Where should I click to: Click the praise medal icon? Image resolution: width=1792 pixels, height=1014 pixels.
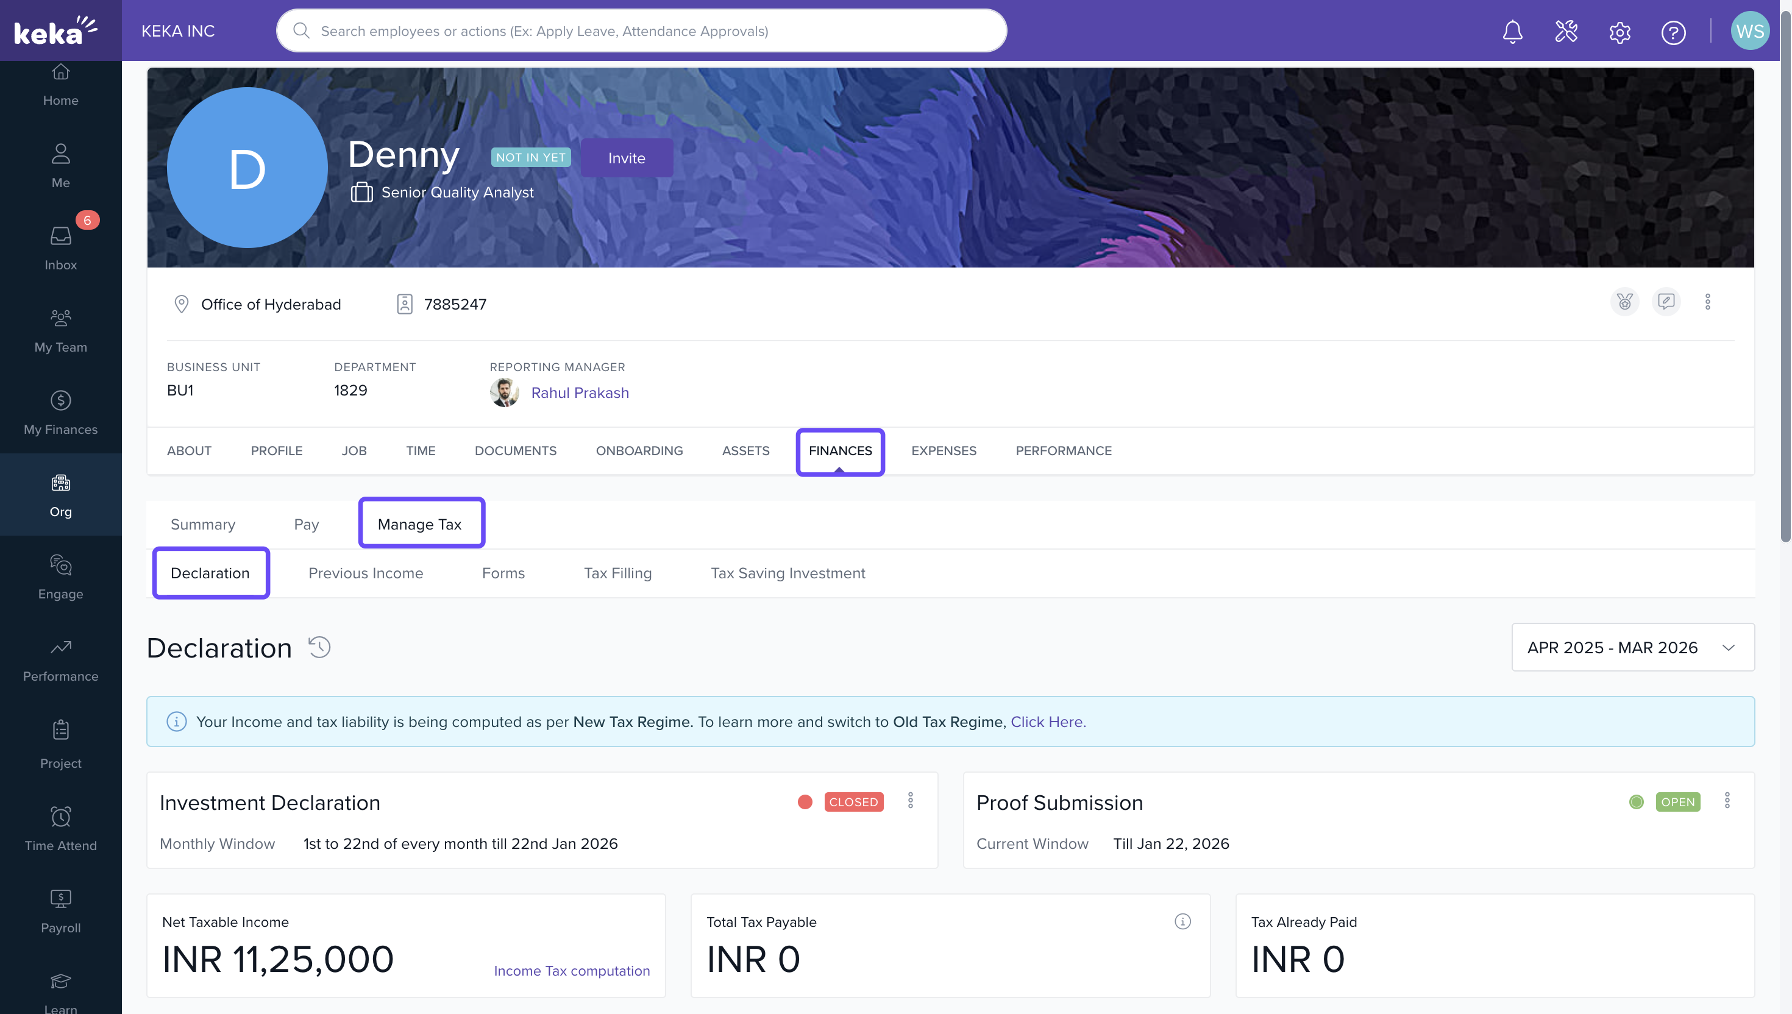[x=1624, y=302]
